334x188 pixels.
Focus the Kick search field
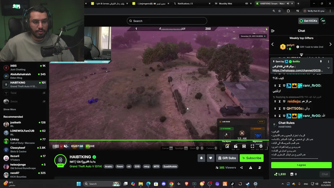167,21
